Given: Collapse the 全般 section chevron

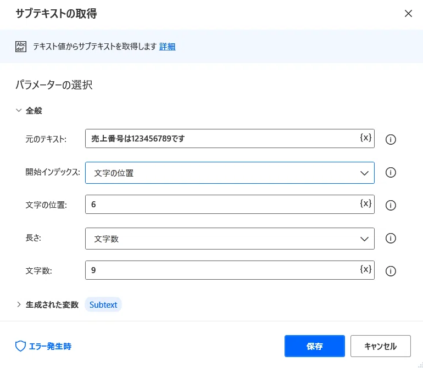Looking at the screenshot, I should coord(19,110).
